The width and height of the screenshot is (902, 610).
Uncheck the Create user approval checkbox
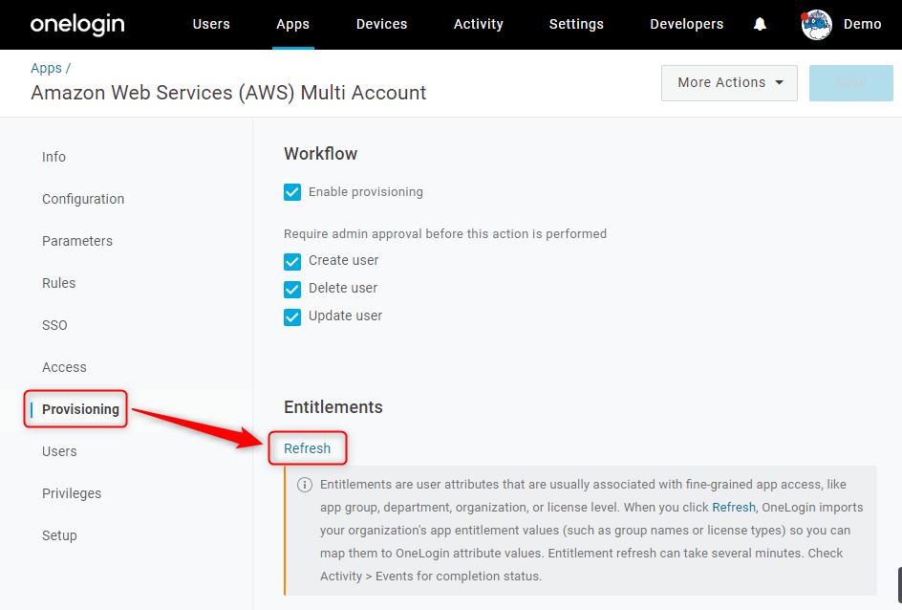(292, 261)
